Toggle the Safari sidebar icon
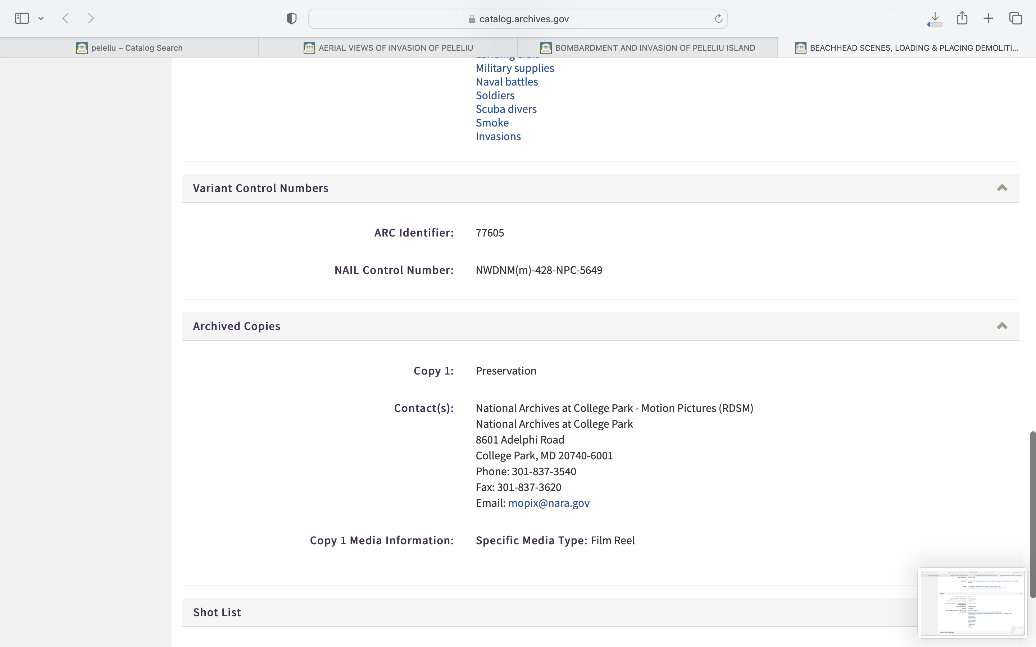Viewport: 1036px width, 647px height. [22, 18]
